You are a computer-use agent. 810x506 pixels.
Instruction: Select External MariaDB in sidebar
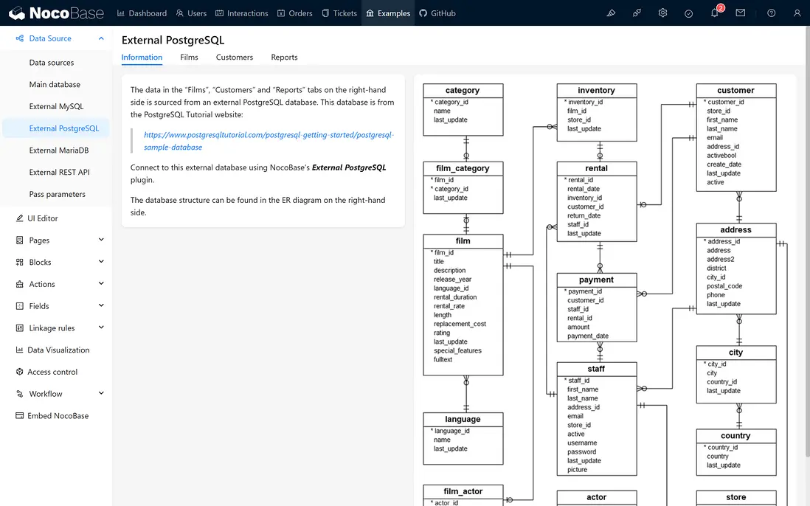58,150
